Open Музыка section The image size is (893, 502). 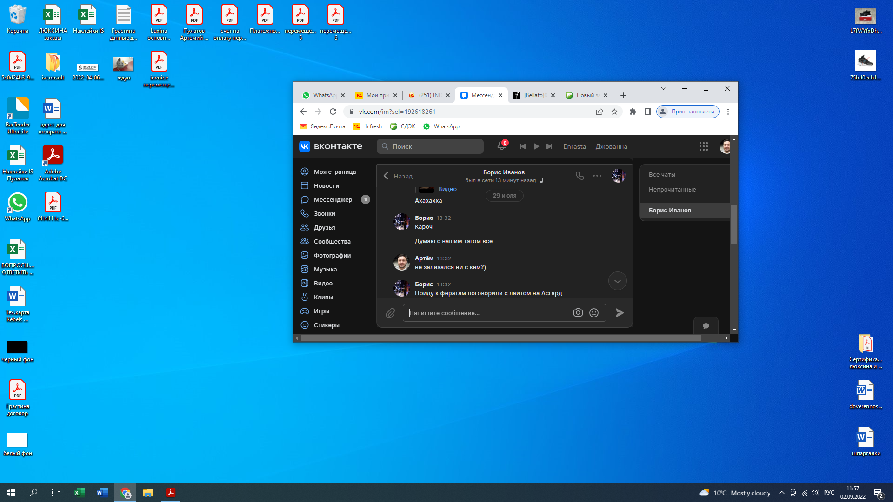point(326,269)
